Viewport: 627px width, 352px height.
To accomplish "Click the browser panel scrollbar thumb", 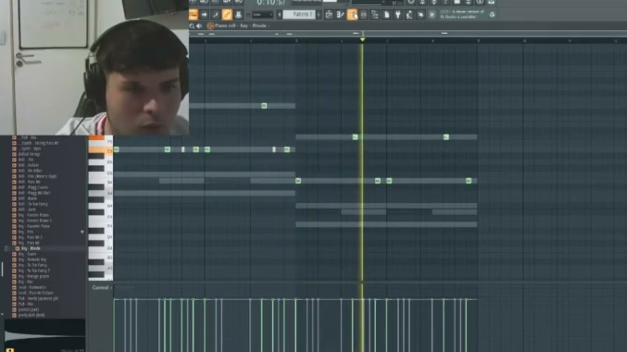I will pos(2,269).
